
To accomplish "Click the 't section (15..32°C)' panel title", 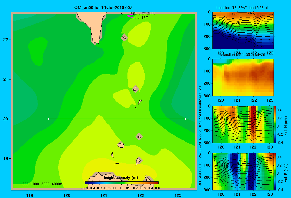I will tap(242, 8).
